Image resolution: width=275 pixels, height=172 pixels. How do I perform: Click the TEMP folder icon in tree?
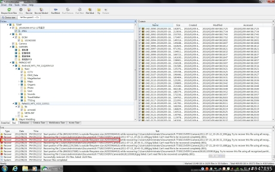coord(14,25)
